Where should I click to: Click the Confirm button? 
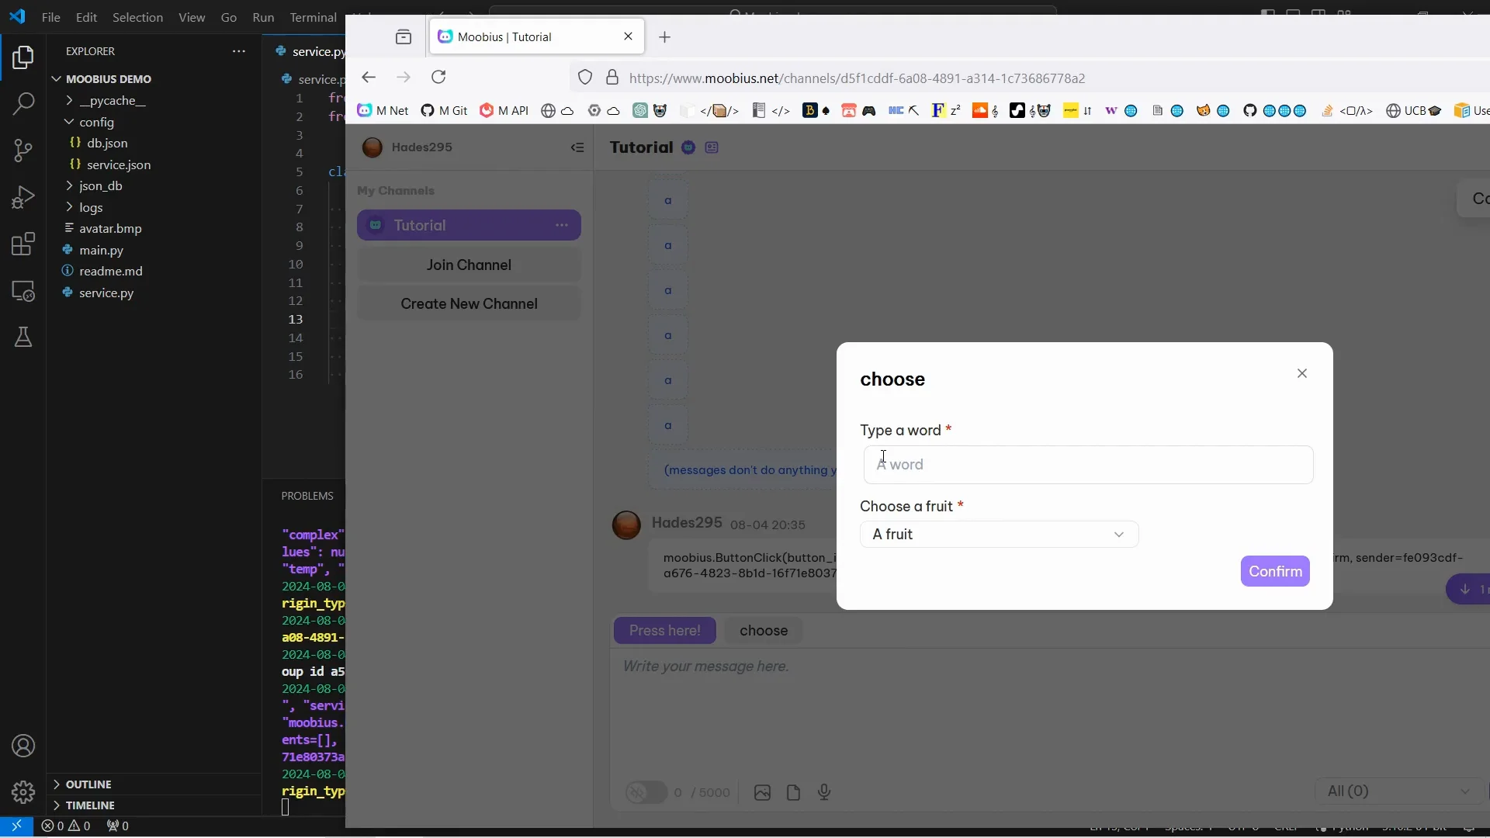(x=1275, y=571)
